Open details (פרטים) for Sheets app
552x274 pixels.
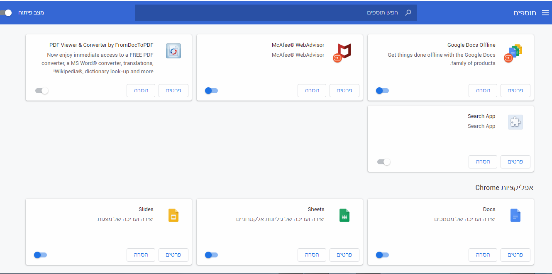344,255
